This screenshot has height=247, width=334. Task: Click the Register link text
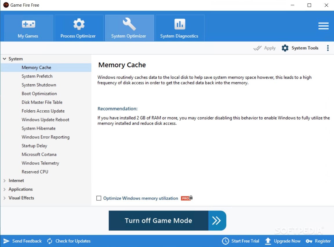[x=323, y=241]
